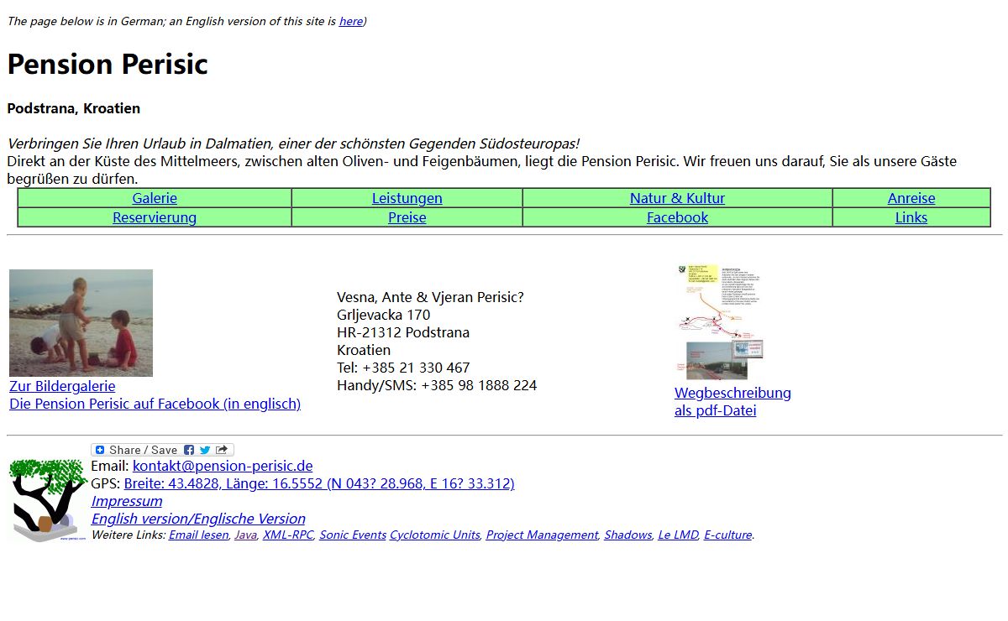Open the Preise navigation link

407,217
